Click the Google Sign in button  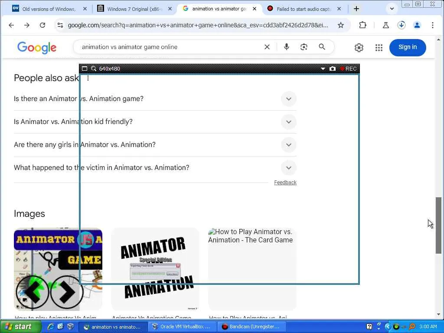(408, 47)
